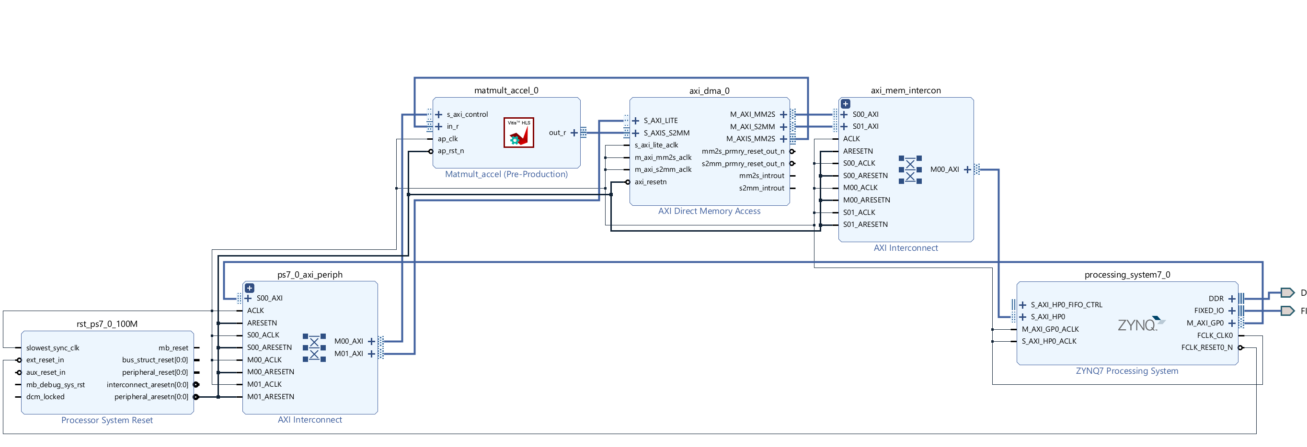Select the ext_reset_in pin
The image size is (1307, 447).
click(45, 360)
